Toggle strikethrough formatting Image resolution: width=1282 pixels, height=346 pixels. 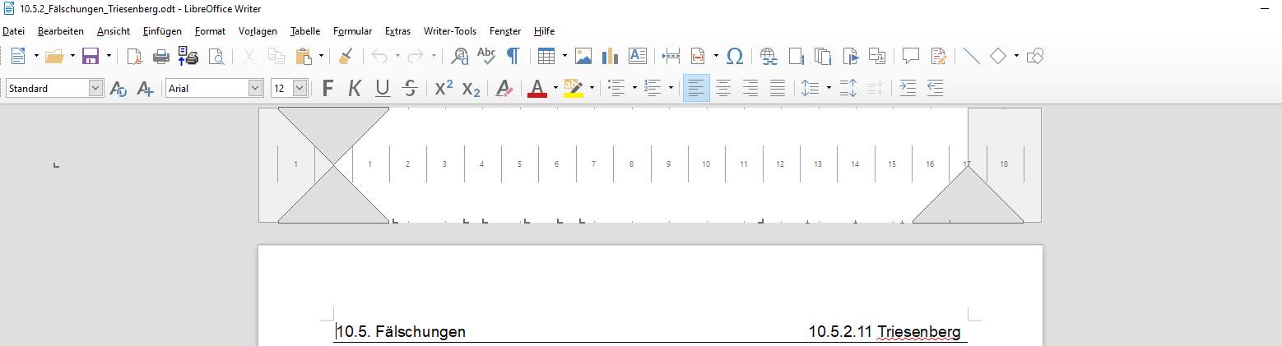(x=411, y=88)
